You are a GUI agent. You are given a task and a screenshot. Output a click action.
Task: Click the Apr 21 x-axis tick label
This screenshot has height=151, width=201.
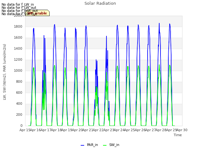pos(88,130)
